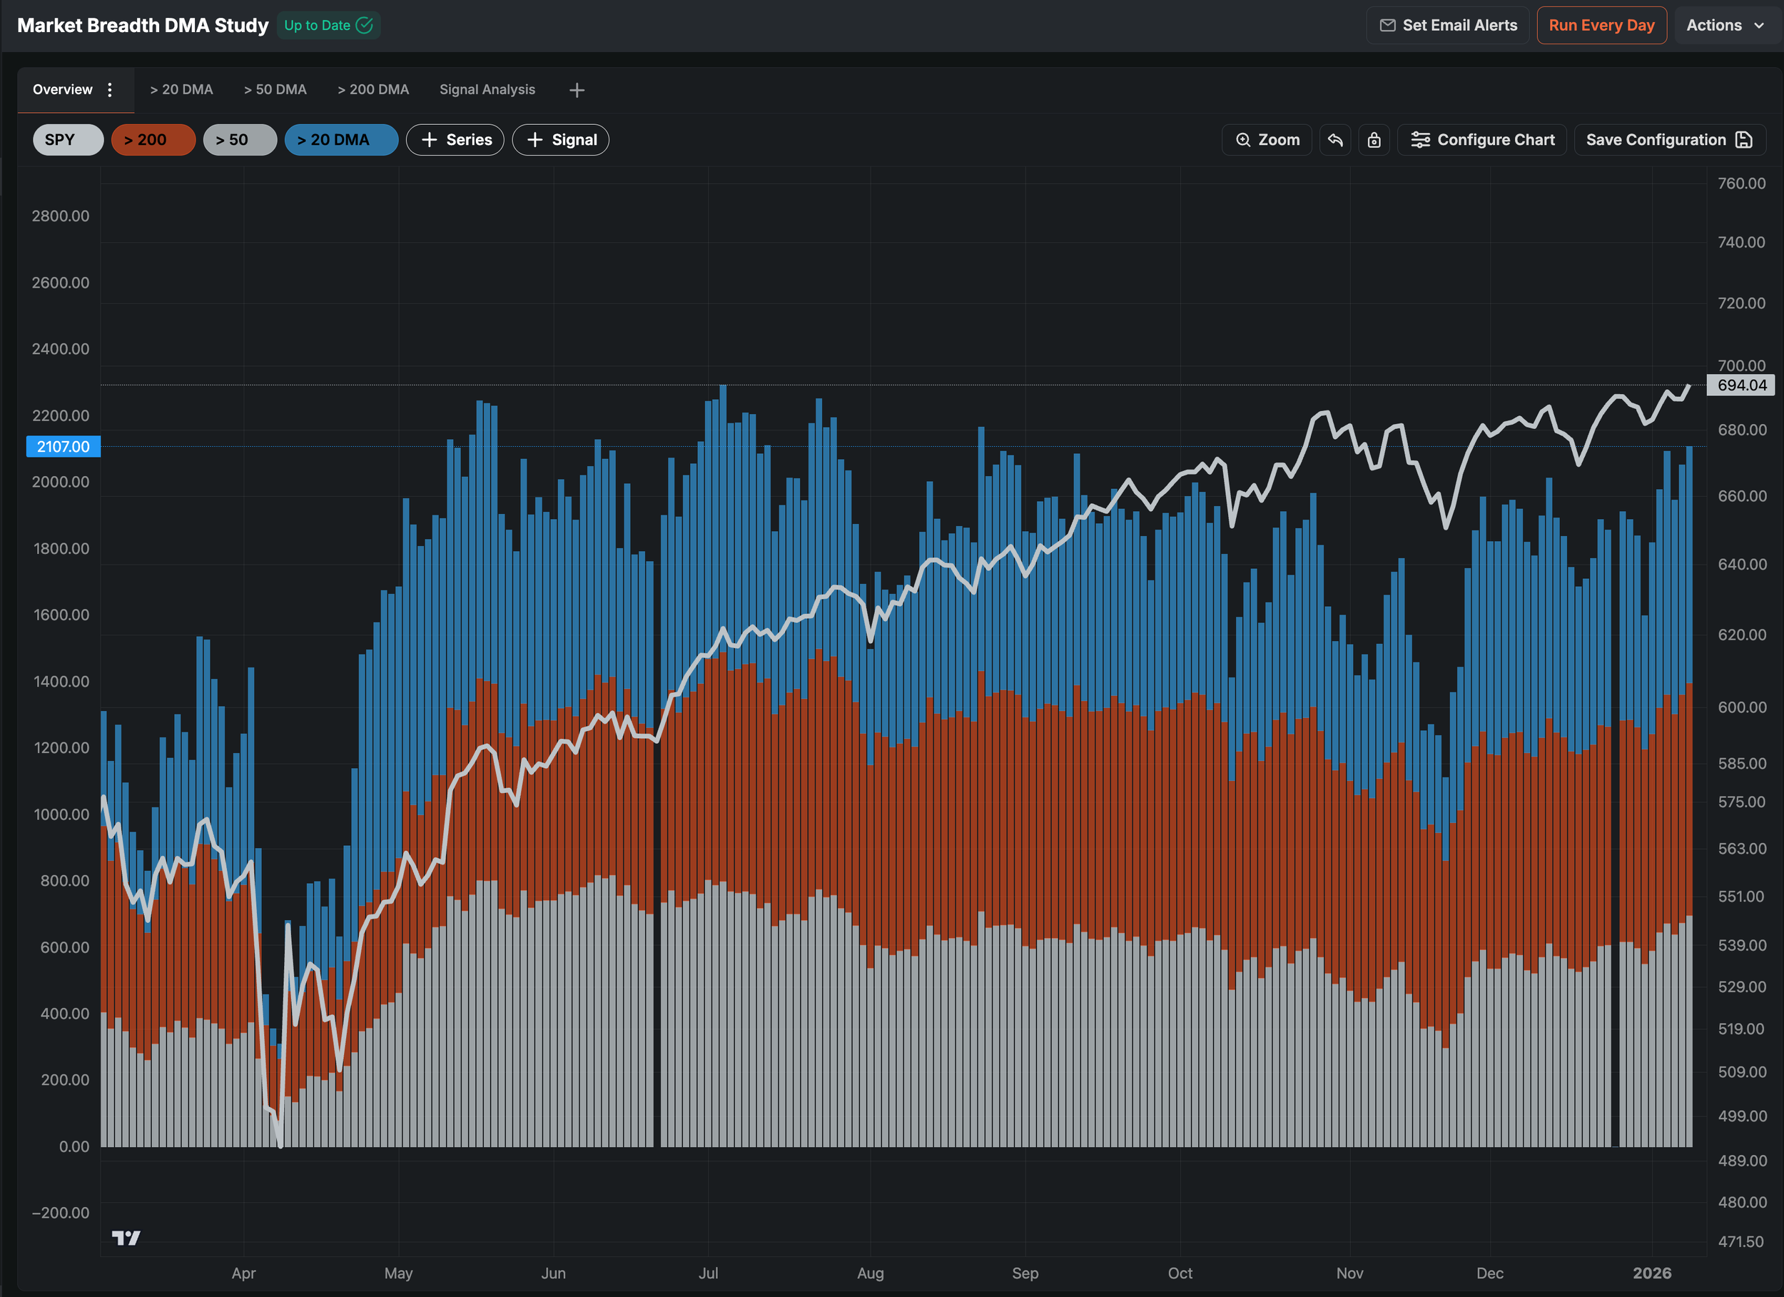
Task: Expand the Actions dropdown
Action: point(1724,25)
